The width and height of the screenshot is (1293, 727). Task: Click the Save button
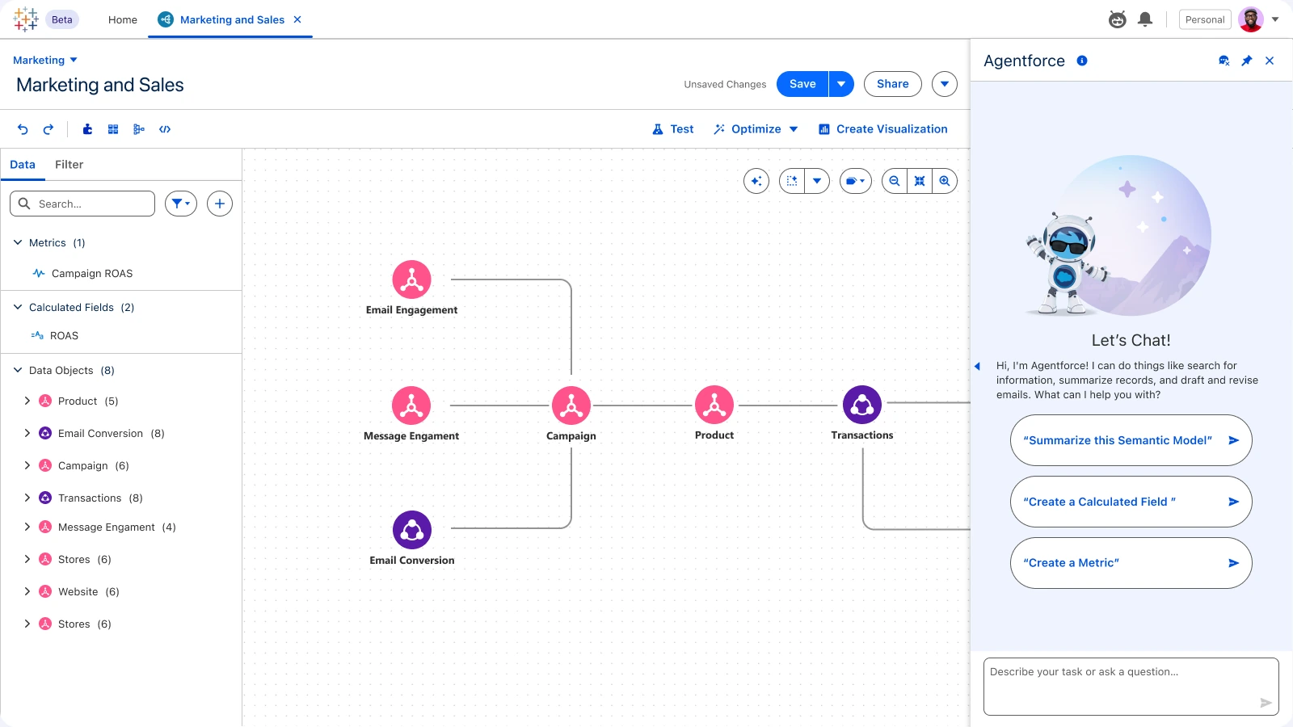(802, 84)
